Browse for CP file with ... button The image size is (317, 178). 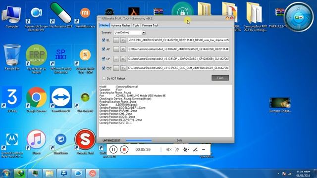point(116,59)
